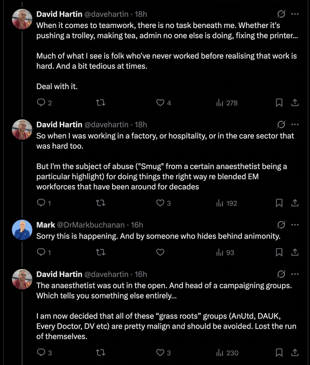Like the tweet with 192 views
310x365 pixels.
tap(160, 203)
